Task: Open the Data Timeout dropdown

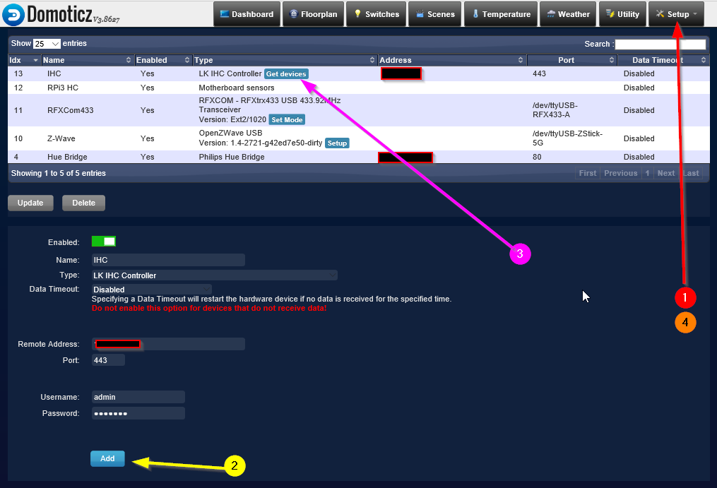Action: click(151, 290)
